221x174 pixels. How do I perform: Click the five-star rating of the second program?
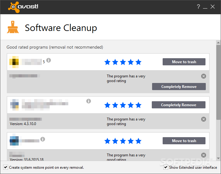pos(123,105)
